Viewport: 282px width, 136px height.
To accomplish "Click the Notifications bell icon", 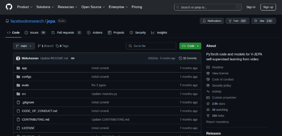I will coord(204,21).
